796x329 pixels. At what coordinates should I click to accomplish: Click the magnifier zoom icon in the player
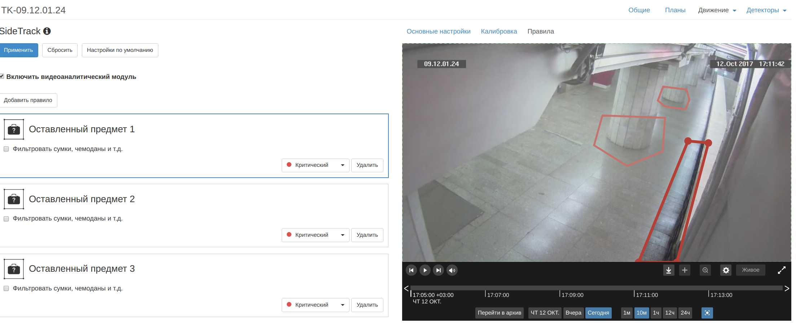[705, 270]
